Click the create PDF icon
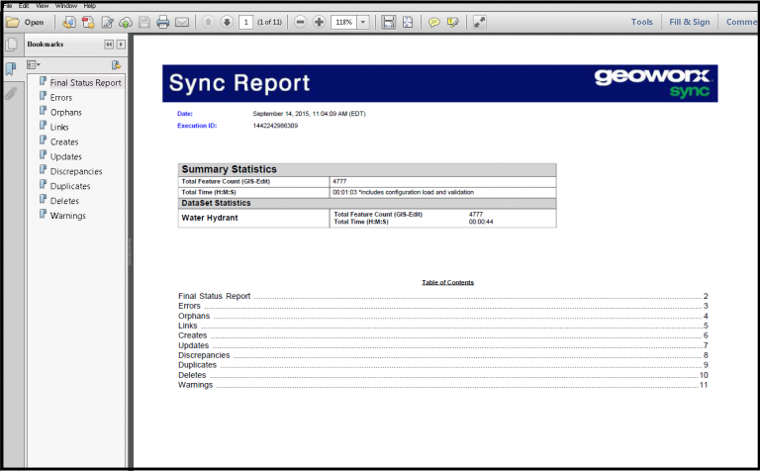 [x=88, y=23]
